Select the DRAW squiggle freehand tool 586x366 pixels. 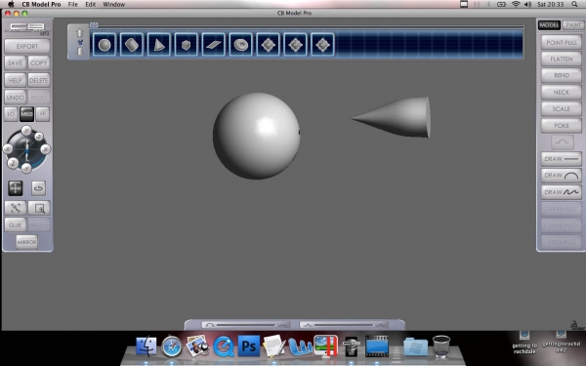click(562, 192)
